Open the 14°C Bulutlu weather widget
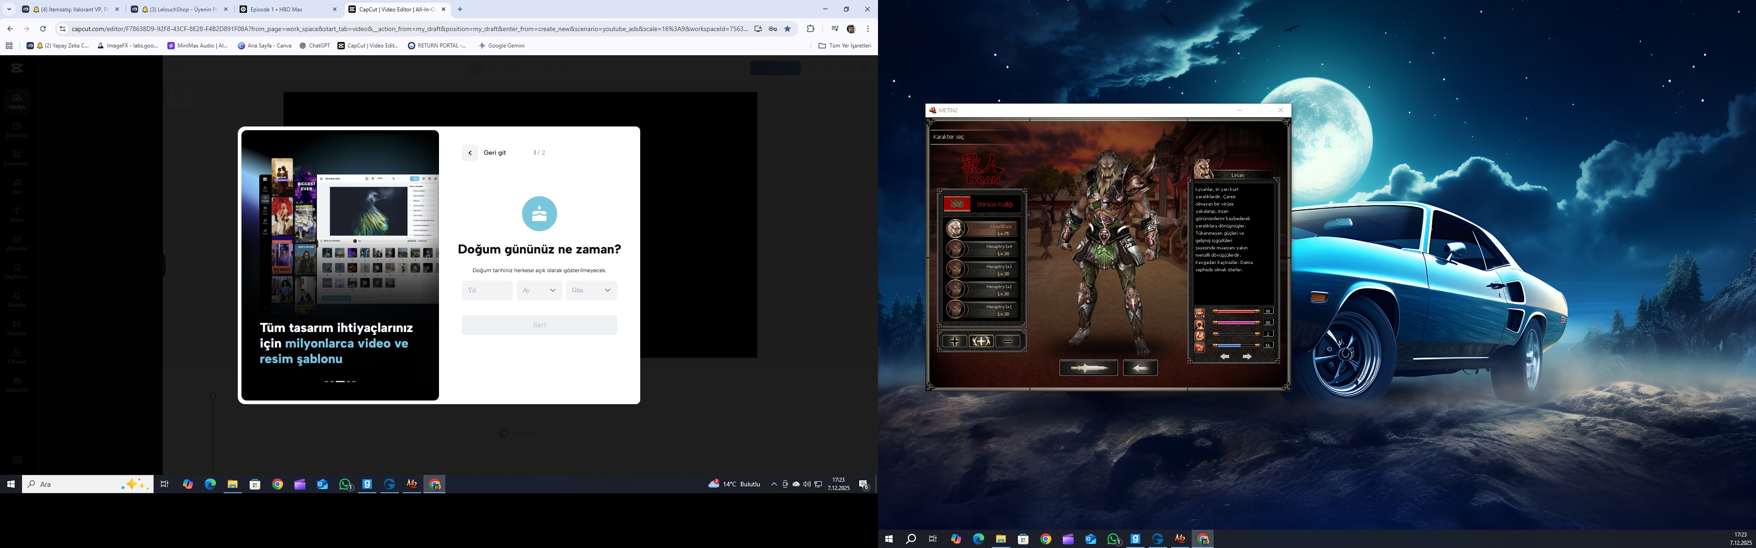Image resolution: width=1756 pixels, height=548 pixels. coord(734,485)
